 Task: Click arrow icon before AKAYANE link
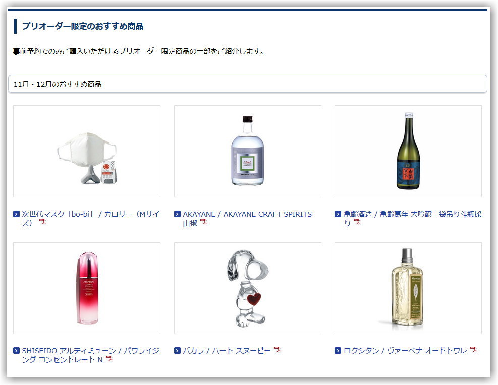click(177, 214)
